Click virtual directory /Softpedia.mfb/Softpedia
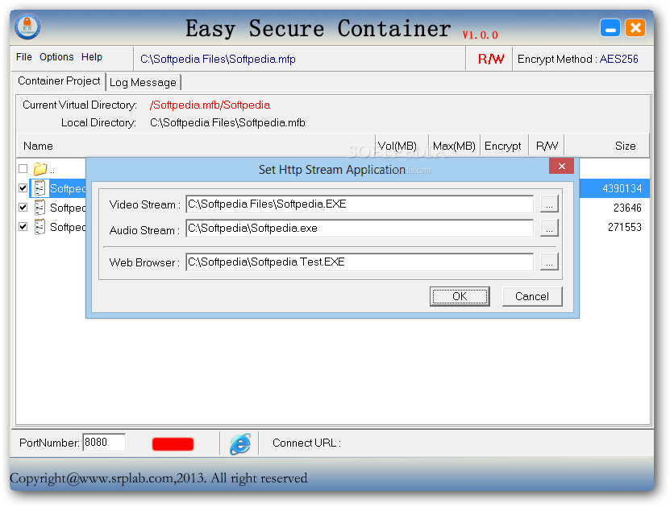The image size is (670, 507). pyautogui.click(x=210, y=105)
